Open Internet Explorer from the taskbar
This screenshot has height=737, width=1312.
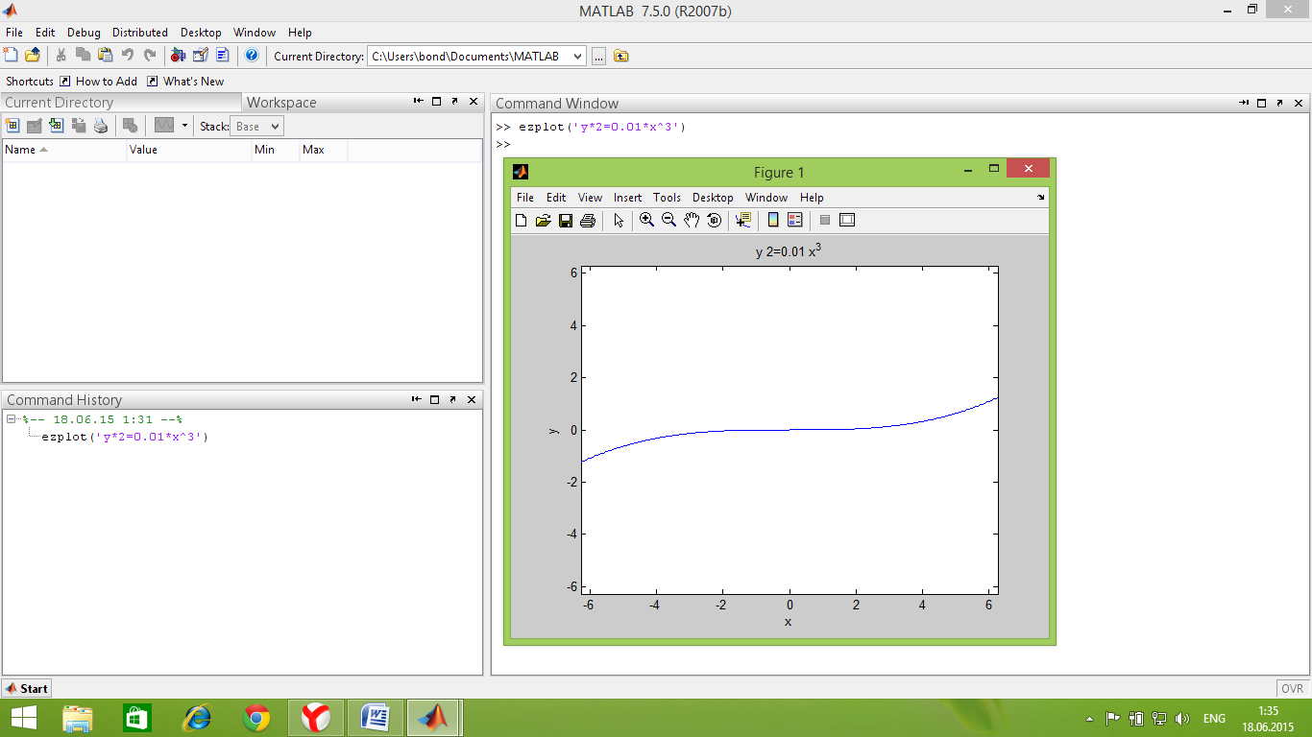[198, 718]
